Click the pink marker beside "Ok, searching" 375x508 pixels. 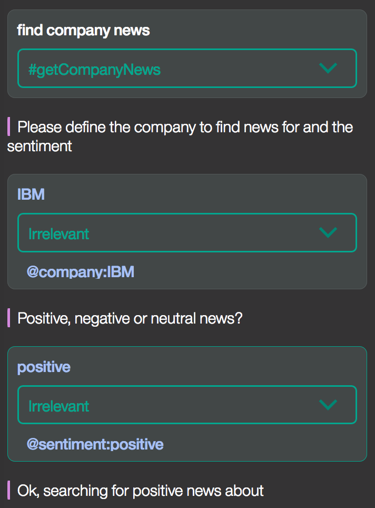pos(9,490)
